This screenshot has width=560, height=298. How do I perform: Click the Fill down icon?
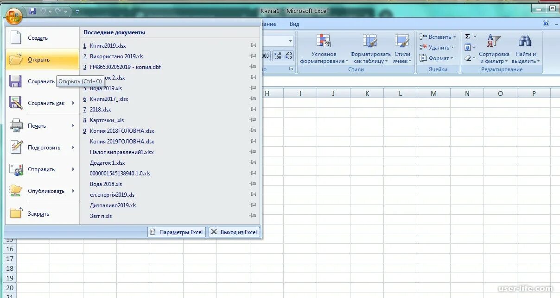click(x=467, y=47)
